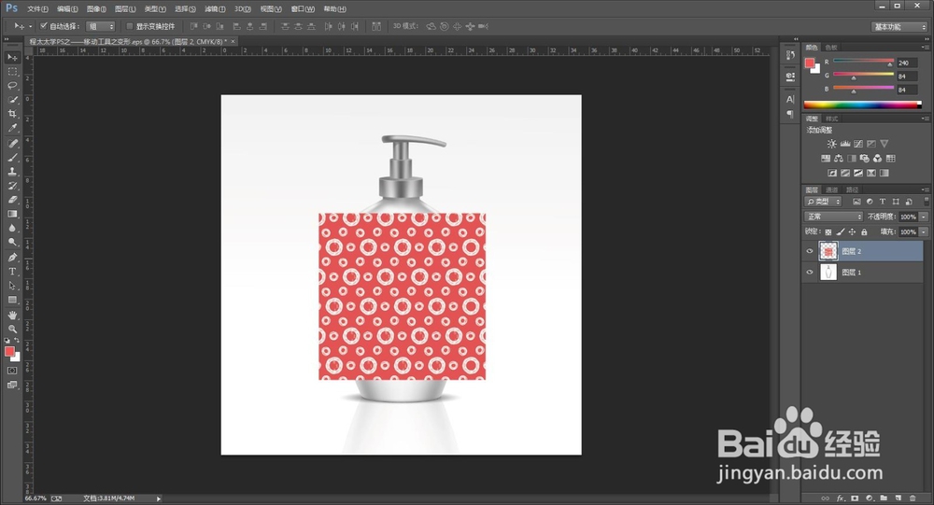
Task: Hide 图层 2 with its eye icon
Action: [810, 251]
